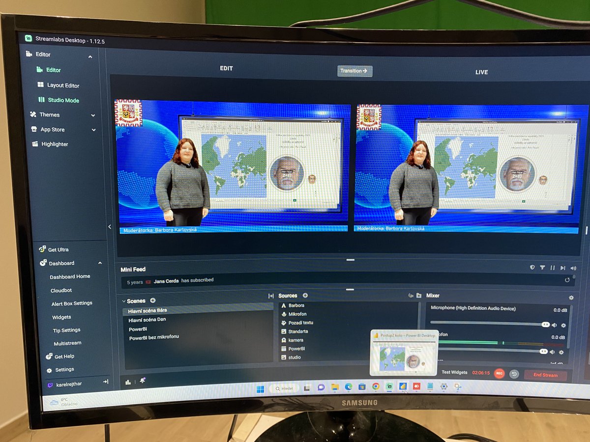Open Layout Editor

coord(59,85)
